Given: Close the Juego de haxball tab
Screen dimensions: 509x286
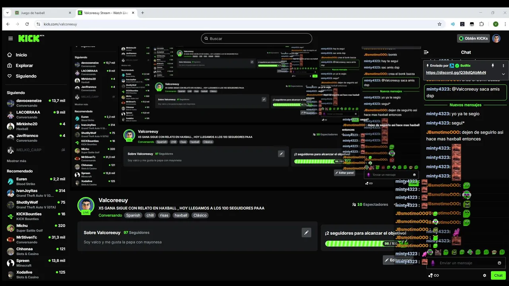Looking at the screenshot, I should [x=70, y=13].
